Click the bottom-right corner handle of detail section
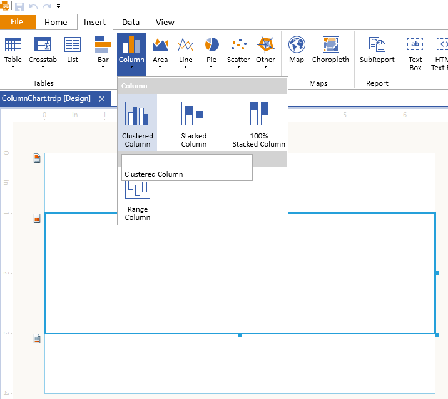The image size is (448, 399). (437, 335)
